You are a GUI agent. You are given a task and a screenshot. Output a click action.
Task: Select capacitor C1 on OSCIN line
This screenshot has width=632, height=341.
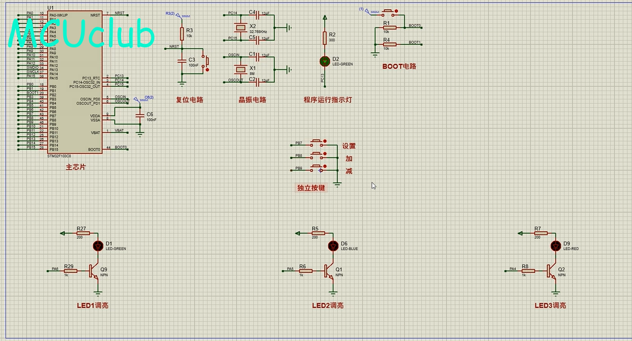click(257, 57)
